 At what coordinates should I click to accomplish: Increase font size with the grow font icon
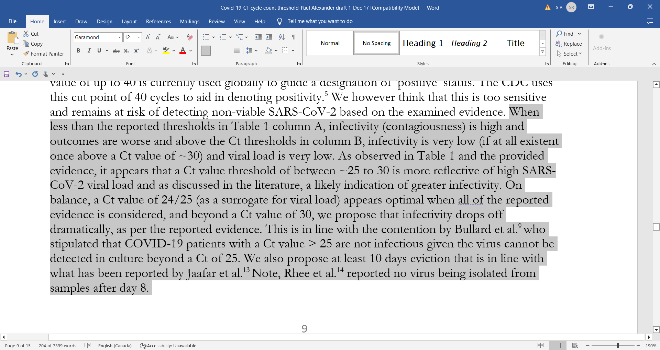(148, 37)
